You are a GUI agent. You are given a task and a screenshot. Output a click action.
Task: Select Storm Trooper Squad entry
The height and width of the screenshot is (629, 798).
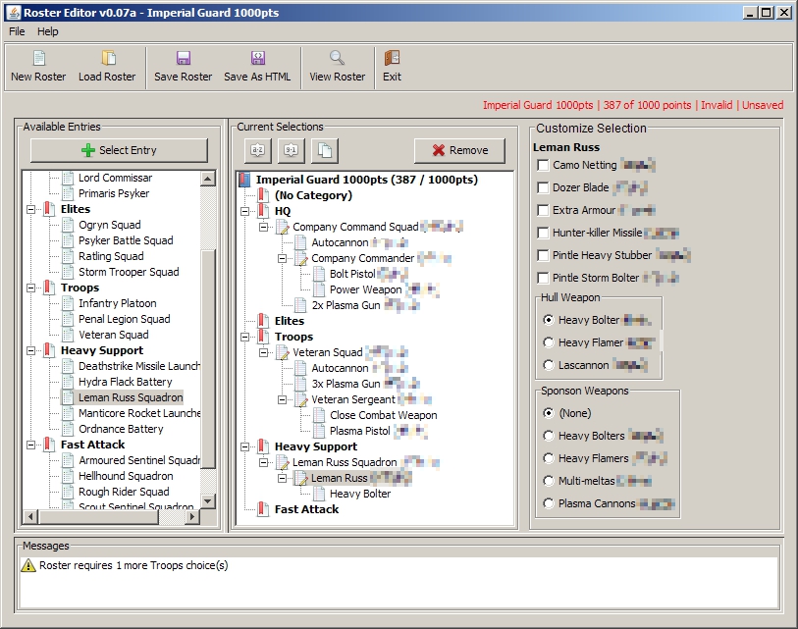pyautogui.click(x=129, y=272)
